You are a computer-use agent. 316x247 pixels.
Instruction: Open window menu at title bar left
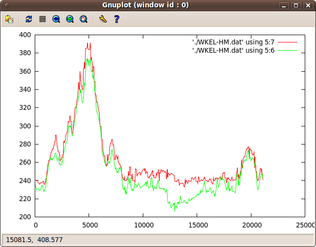click(7, 5)
